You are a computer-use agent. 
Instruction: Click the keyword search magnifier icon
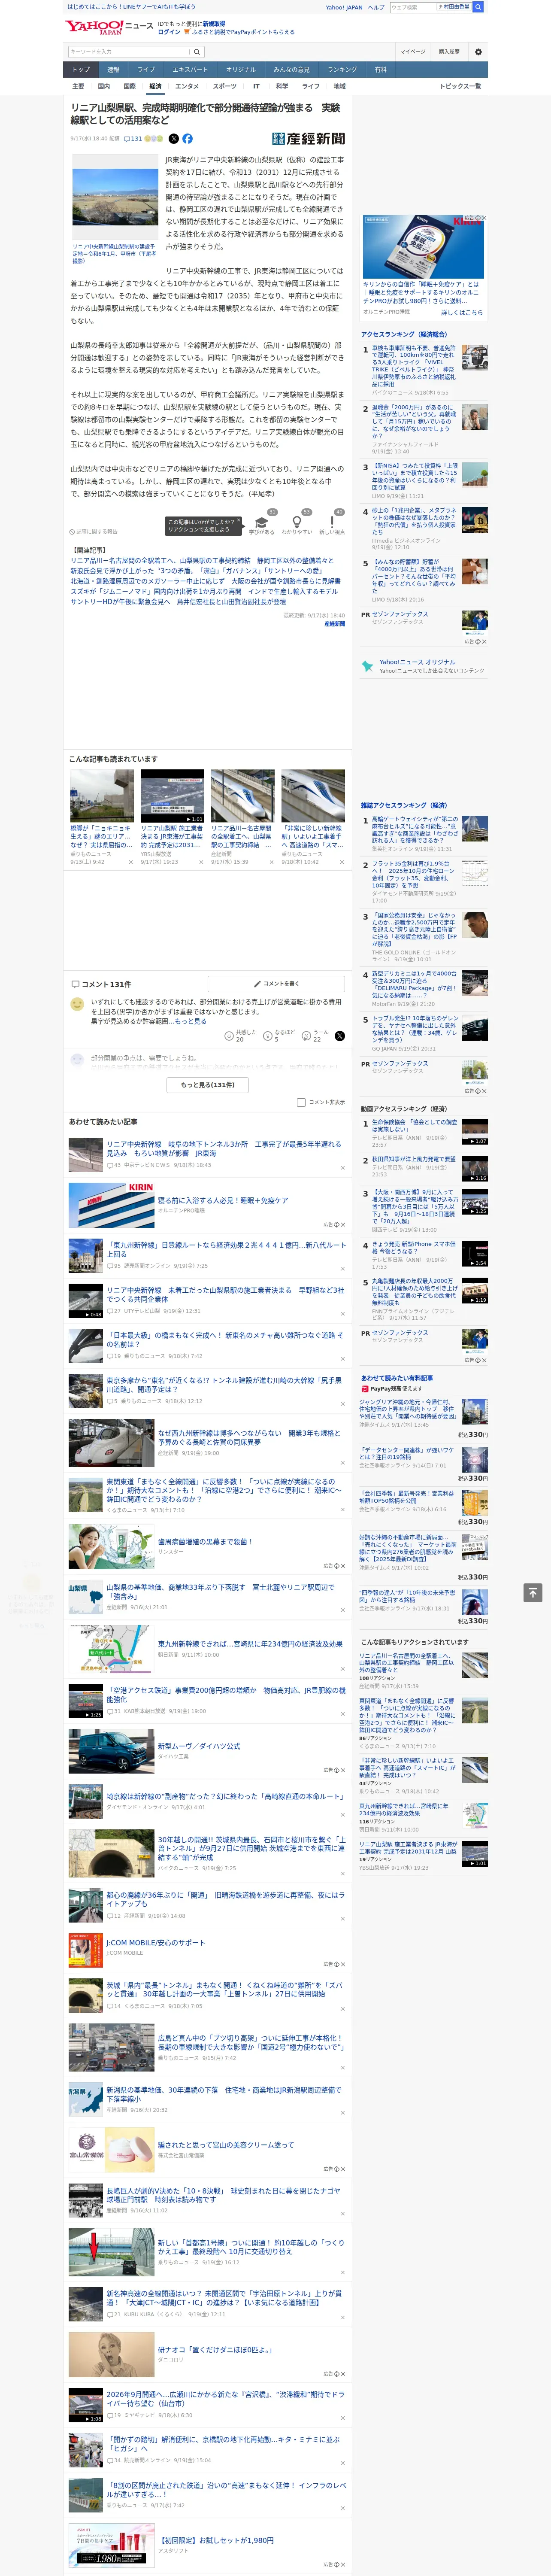(197, 52)
